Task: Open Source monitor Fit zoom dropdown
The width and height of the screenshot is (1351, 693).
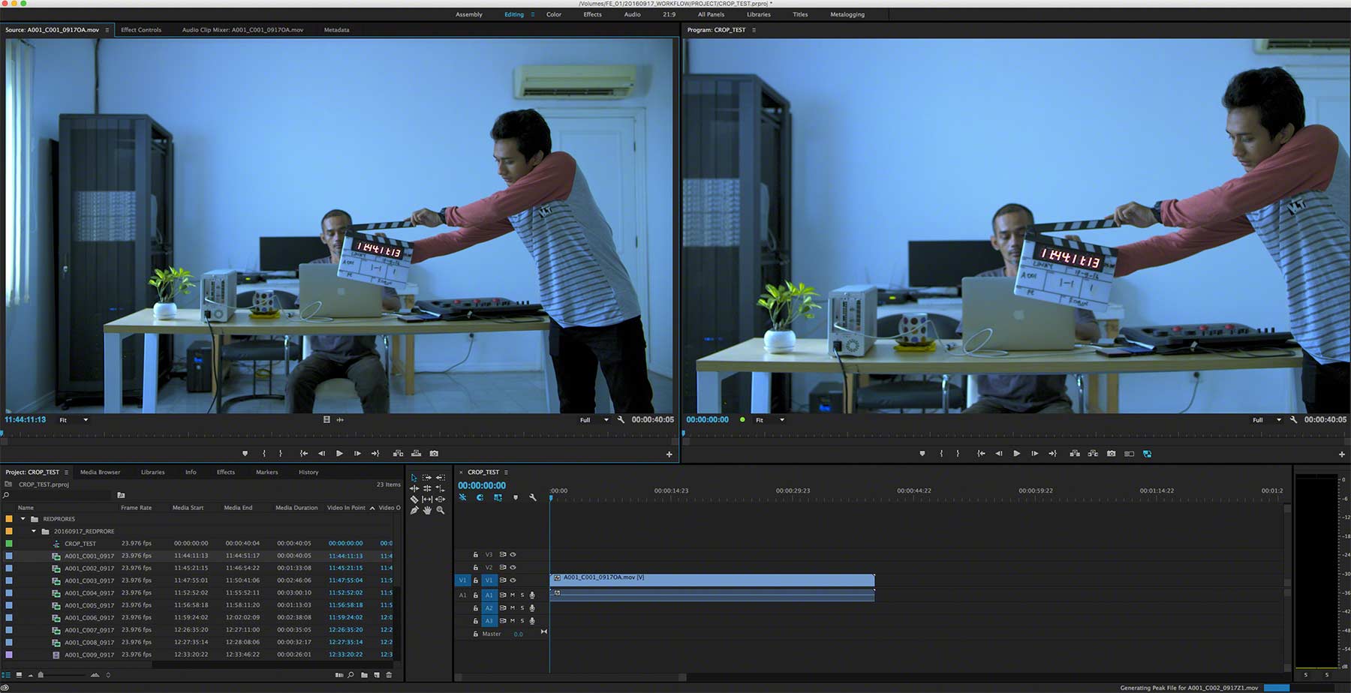Action: 74,420
